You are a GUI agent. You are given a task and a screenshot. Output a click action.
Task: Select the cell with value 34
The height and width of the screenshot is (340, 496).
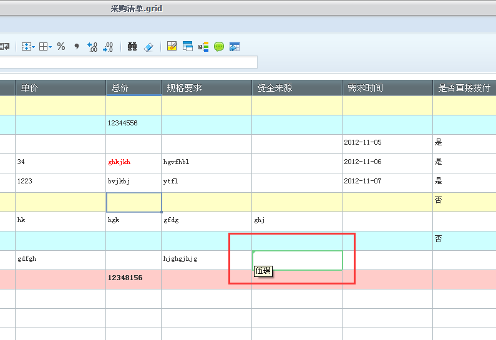[61, 163]
